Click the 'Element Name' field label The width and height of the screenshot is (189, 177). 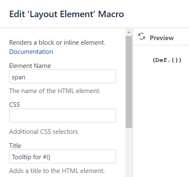(x=30, y=66)
